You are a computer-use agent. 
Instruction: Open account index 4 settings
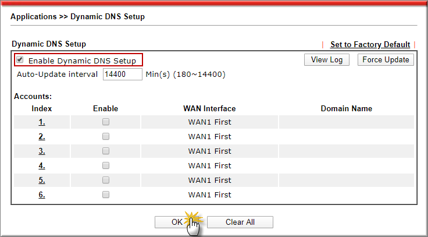coord(42,165)
